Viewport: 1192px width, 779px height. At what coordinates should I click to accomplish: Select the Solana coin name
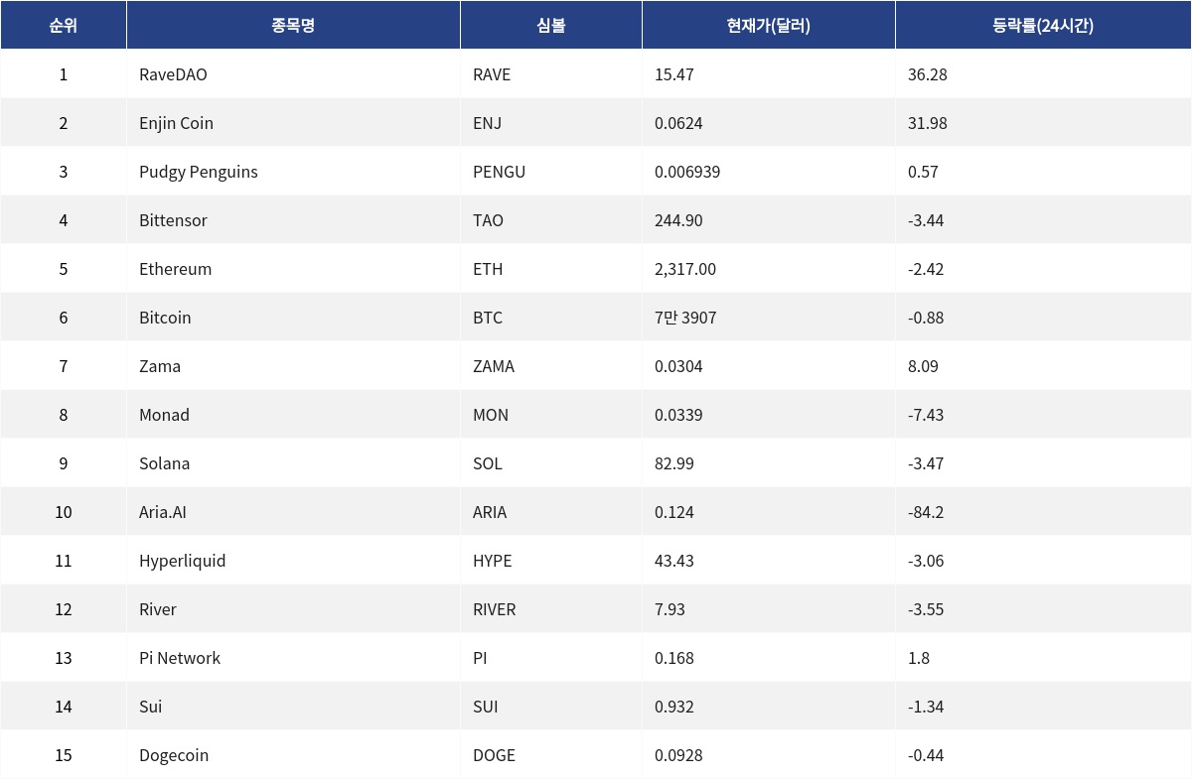164,463
